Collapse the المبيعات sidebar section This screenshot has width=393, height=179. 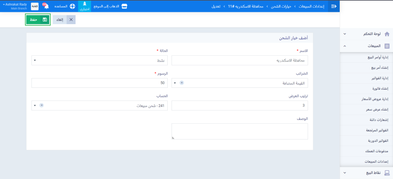(344, 46)
